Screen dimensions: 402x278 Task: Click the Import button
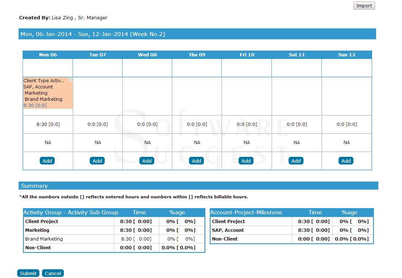coord(364,5)
